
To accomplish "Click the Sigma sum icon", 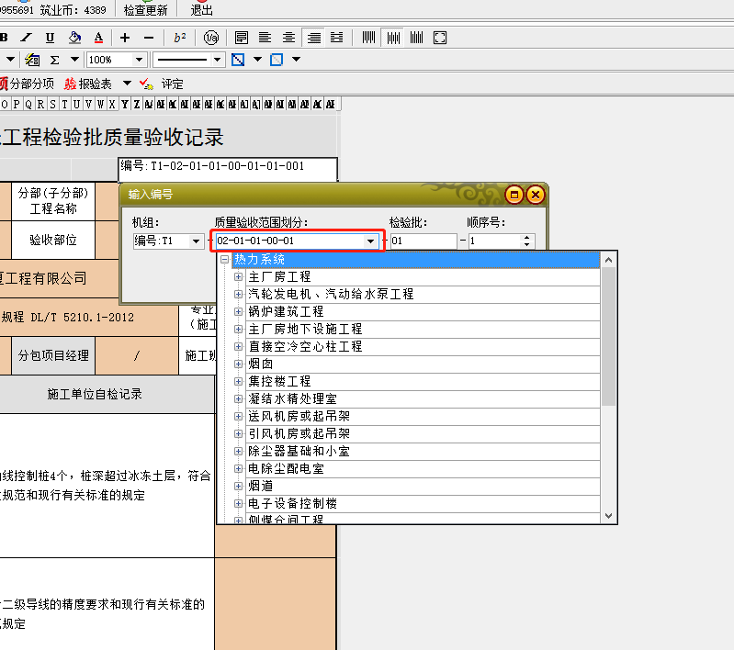I will click(x=55, y=60).
